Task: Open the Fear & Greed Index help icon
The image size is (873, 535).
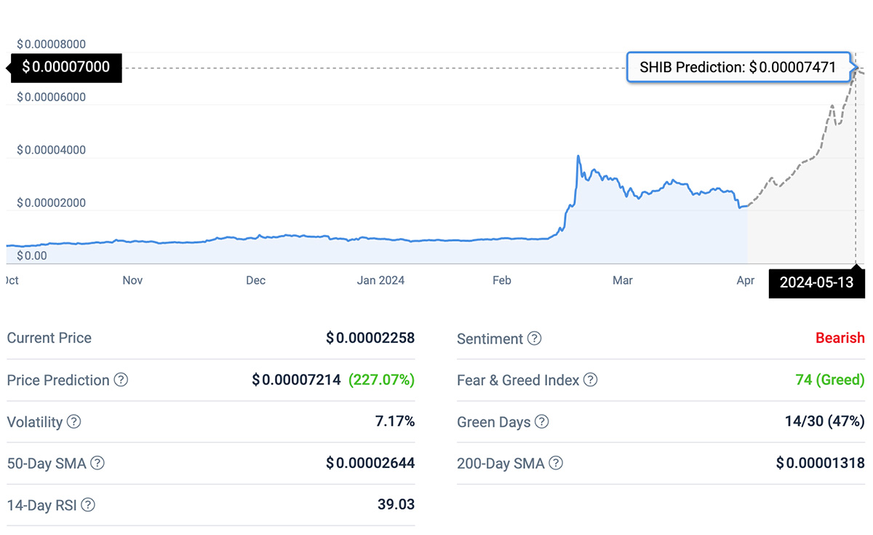Action: click(x=591, y=380)
